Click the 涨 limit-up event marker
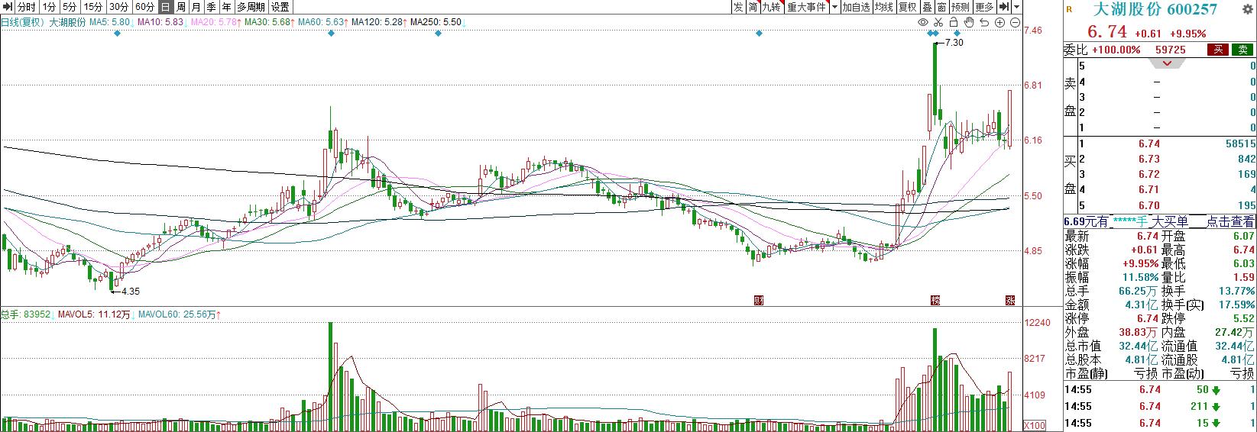Image resolution: width=1257 pixels, height=432 pixels. (x=1009, y=299)
